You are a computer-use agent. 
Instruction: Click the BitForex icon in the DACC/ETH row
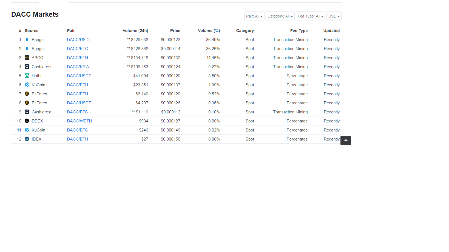(27, 94)
